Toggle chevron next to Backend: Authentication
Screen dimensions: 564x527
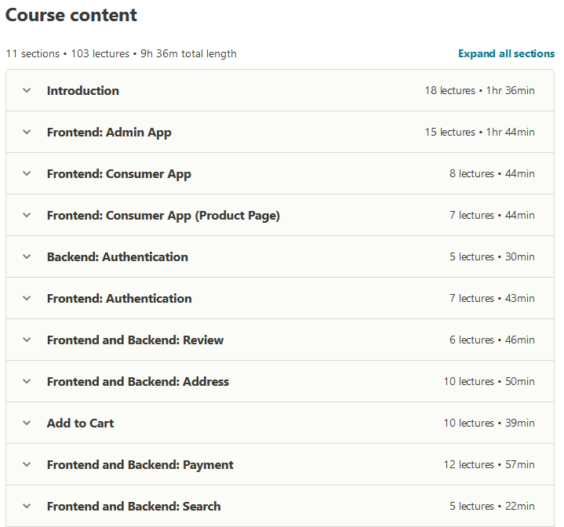27,256
